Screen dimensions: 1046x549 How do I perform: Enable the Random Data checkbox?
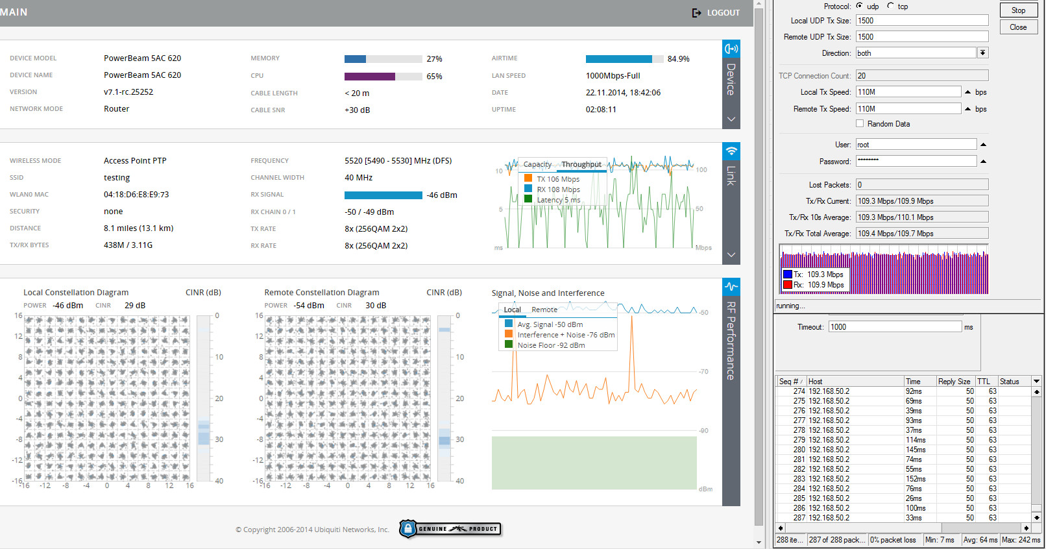pyautogui.click(x=860, y=123)
